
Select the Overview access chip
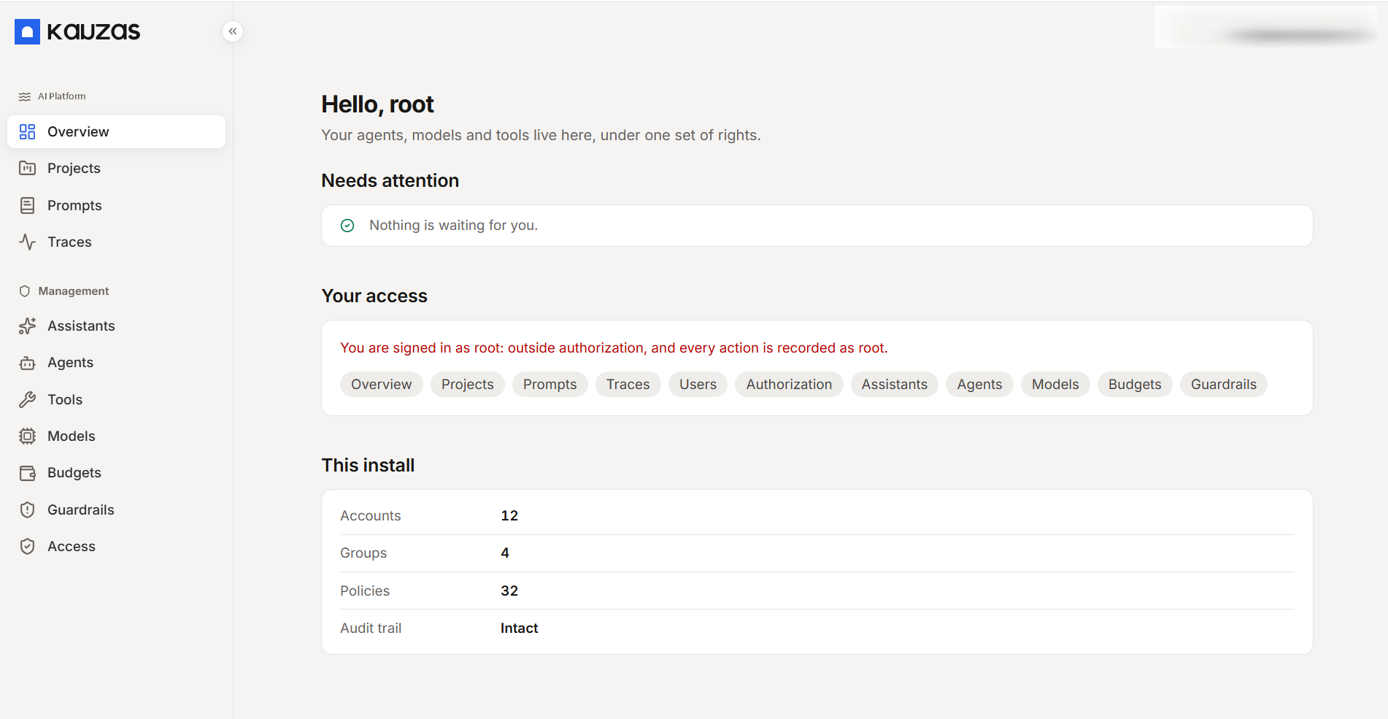pyautogui.click(x=381, y=384)
